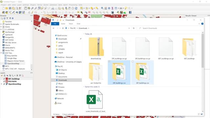Open the Explorer File tab
Screen dimensions: 210x118
point(55,24)
